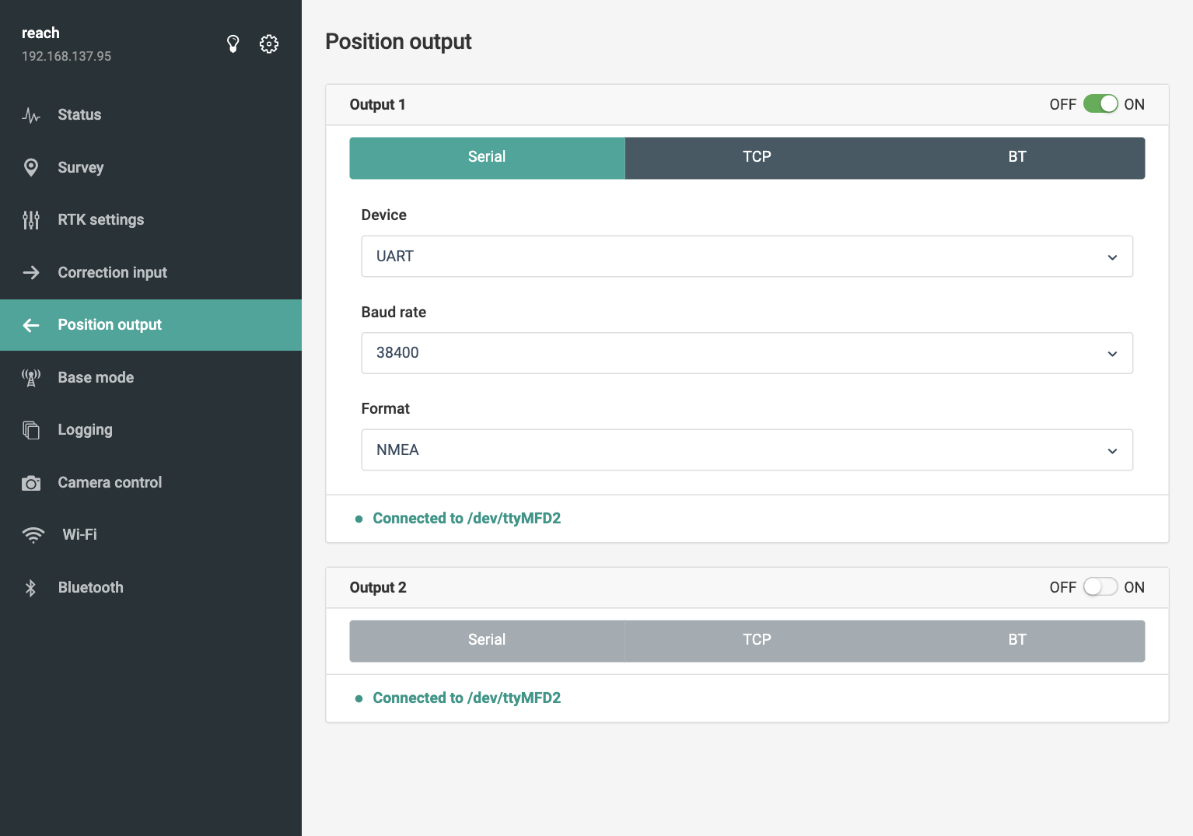The height and width of the screenshot is (836, 1193).
Task: Click the Position output left-arrow icon
Action: click(x=31, y=325)
